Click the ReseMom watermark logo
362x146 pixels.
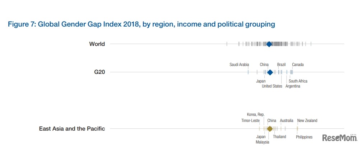click(x=339, y=138)
